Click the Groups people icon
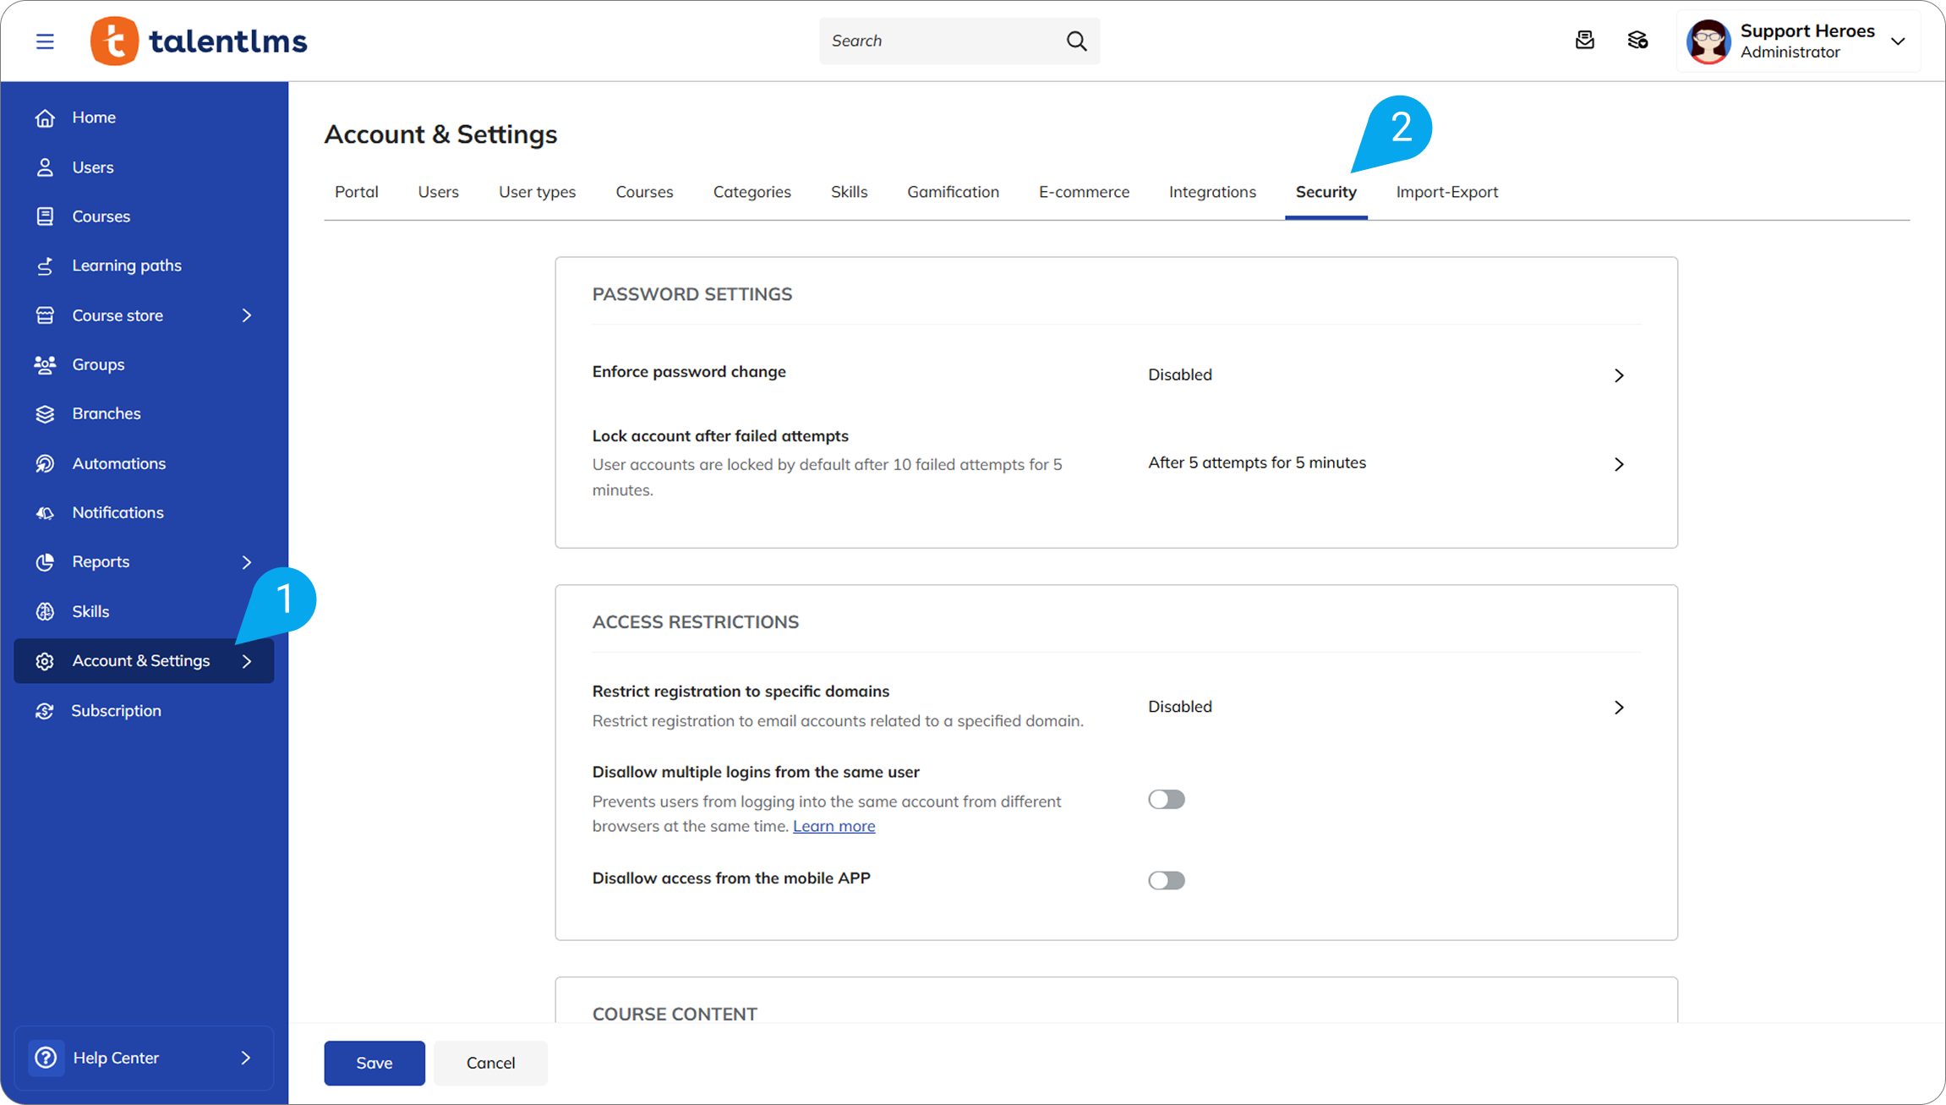Screen dimensions: 1946x1105 (45, 364)
